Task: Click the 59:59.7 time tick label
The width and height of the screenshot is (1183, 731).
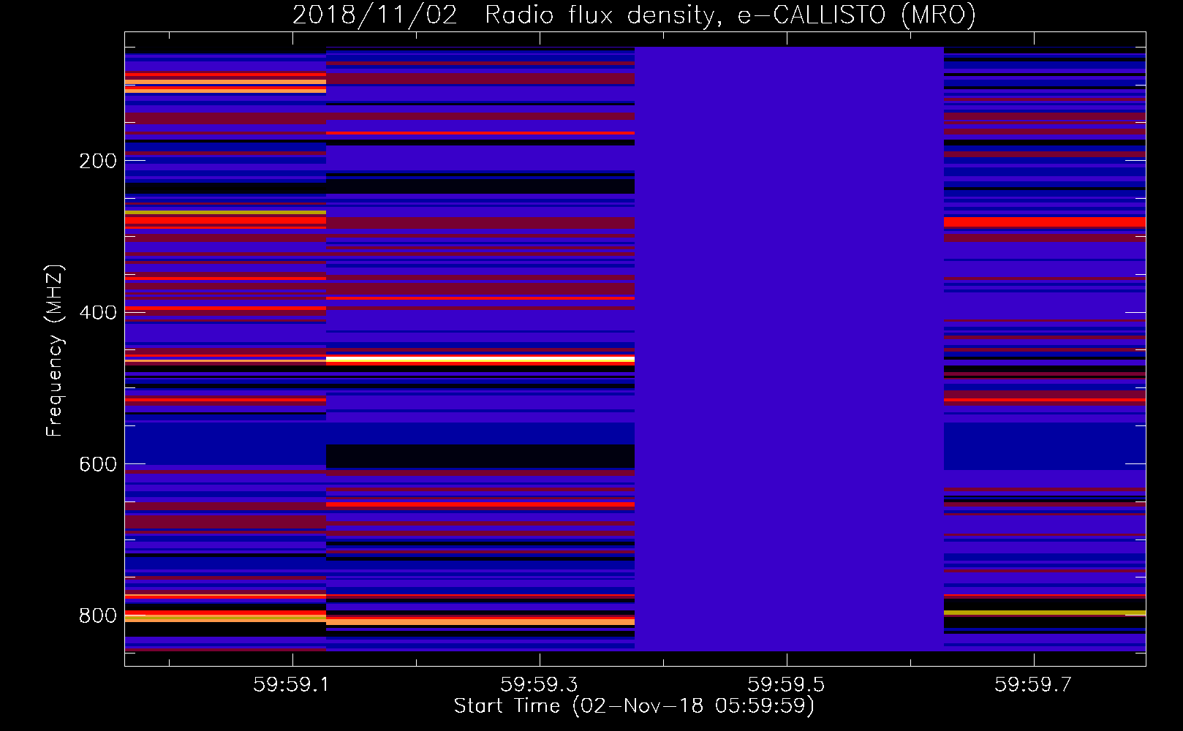Action: click(x=1033, y=684)
